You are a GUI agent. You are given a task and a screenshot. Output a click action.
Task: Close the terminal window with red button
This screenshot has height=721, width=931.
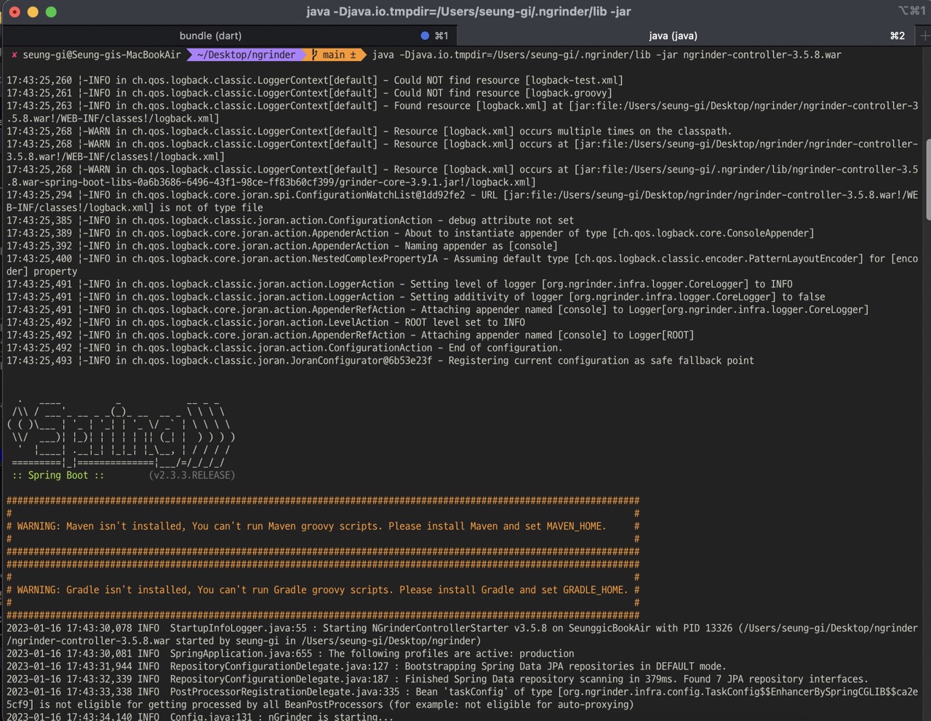[15, 12]
